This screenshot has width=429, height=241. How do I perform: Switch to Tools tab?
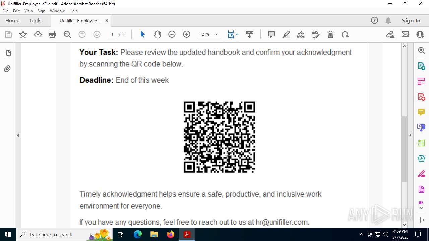point(35,21)
